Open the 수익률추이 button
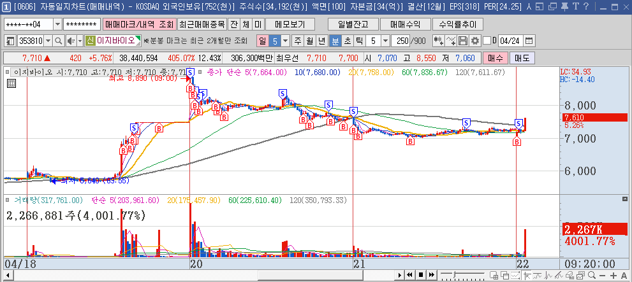The image size is (632, 282). coord(457,24)
